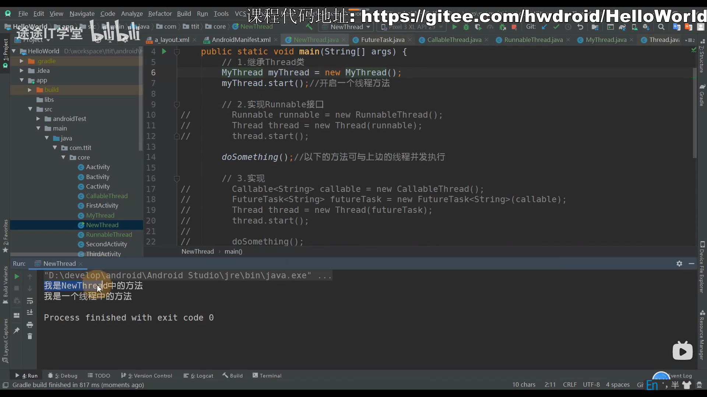Toggle the 1: Project tool window
Image resolution: width=707 pixels, height=397 pixels.
5,54
